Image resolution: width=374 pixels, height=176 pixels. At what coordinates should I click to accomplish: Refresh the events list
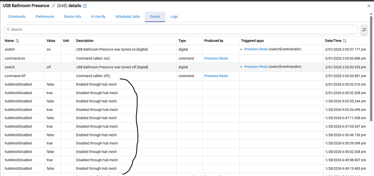364,30
